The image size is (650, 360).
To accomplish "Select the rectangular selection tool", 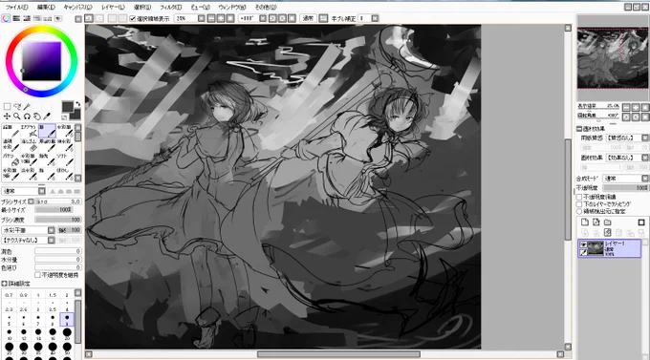I will coord(7,107).
